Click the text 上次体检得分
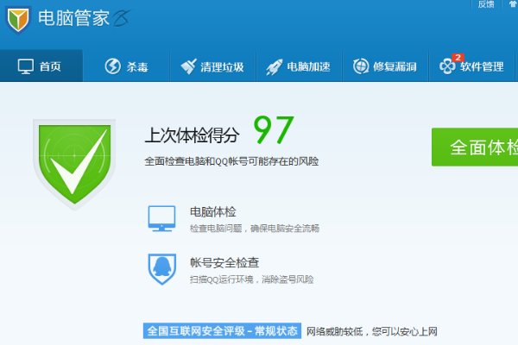Screen dimensions: 518x345 pos(192,135)
